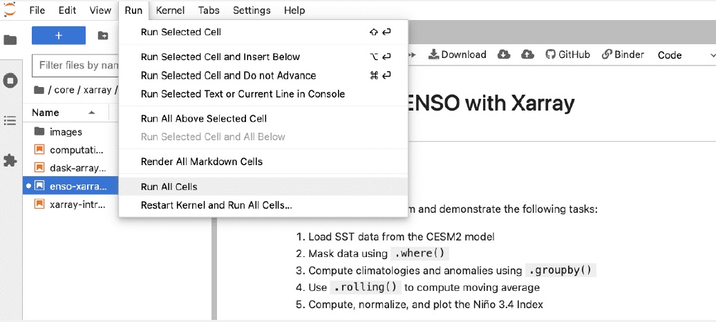Click the Download toolbar button
Viewport: 716px width, 322px height.
pos(457,55)
